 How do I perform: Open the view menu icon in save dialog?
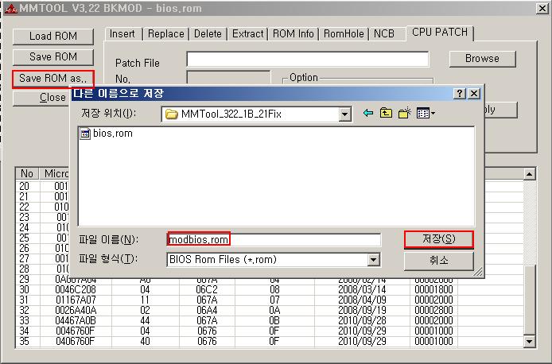point(426,113)
